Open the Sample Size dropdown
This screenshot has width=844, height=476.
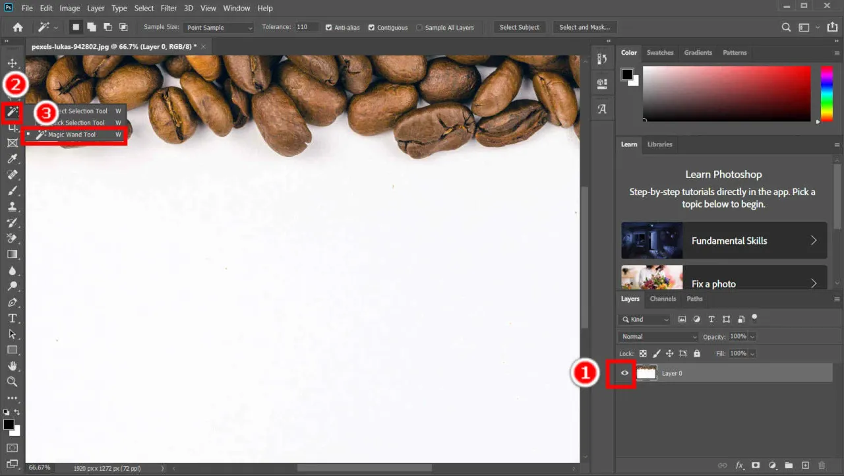(219, 28)
